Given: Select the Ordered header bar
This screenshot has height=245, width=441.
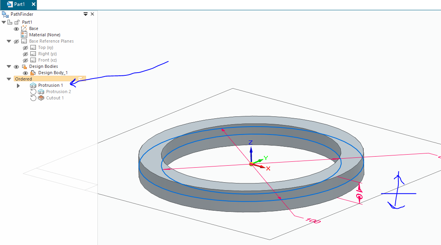Looking at the screenshot, I should coord(50,79).
